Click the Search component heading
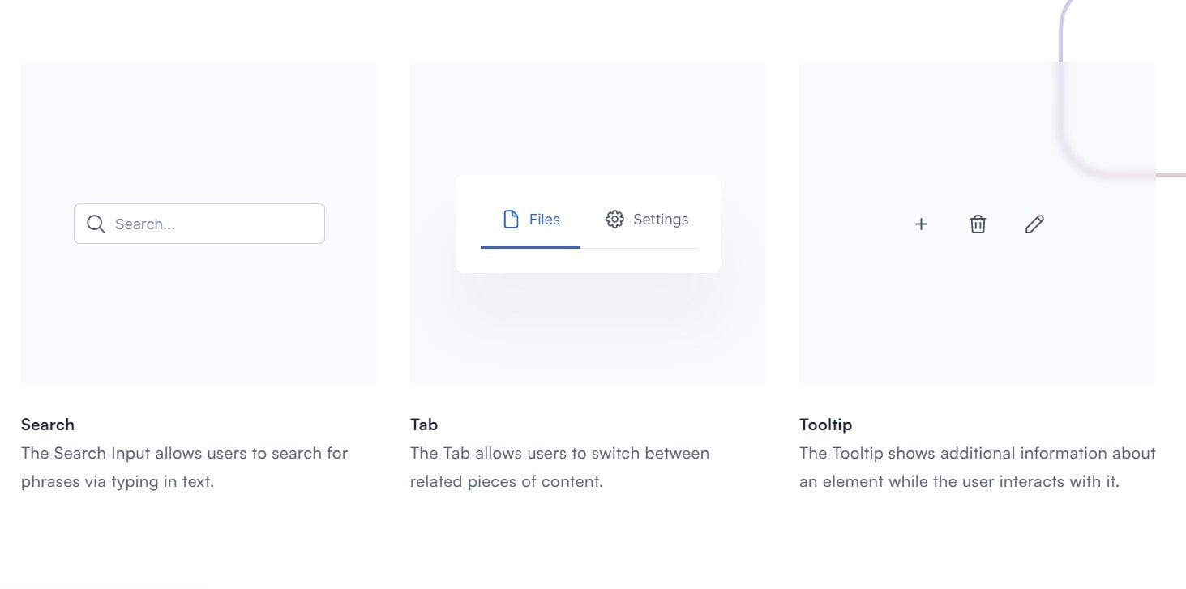Viewport: 1186px width, 589px height. click(x=48, y=424)
